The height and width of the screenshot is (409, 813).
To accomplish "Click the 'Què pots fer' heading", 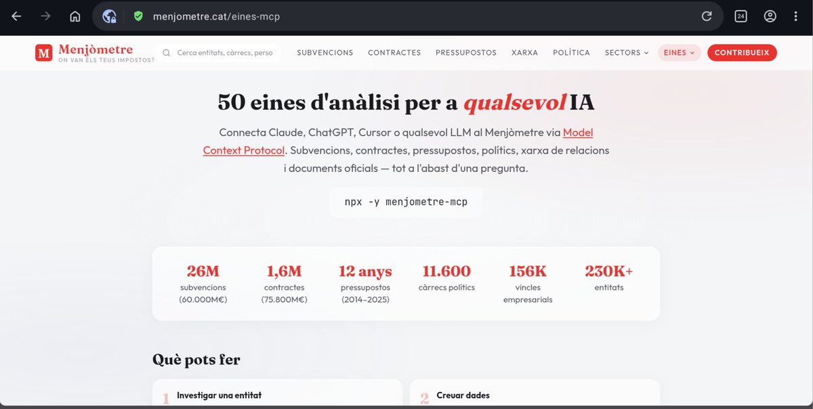I will tap(196, 360).
